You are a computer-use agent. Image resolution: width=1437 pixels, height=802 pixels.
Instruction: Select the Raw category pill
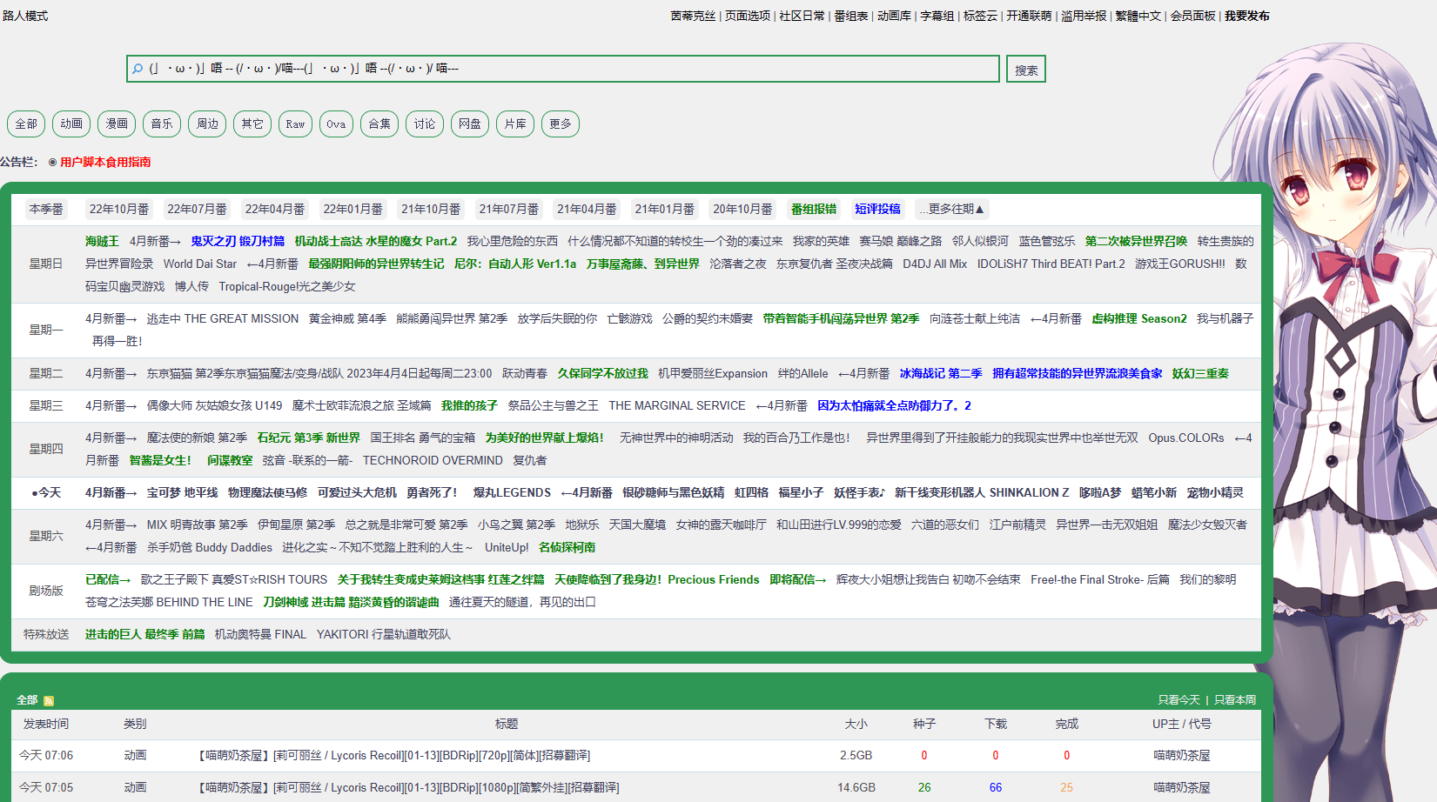(x=295, y=124)
